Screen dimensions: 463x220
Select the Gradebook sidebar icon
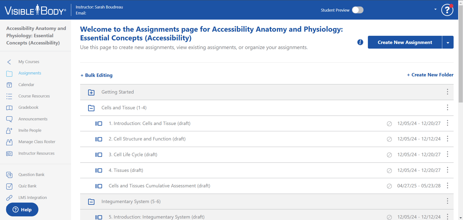pyautogui.click(x=10, y=107)
